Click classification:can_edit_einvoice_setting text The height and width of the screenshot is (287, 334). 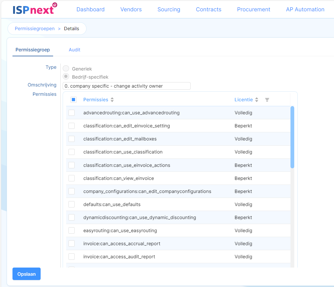127,126
